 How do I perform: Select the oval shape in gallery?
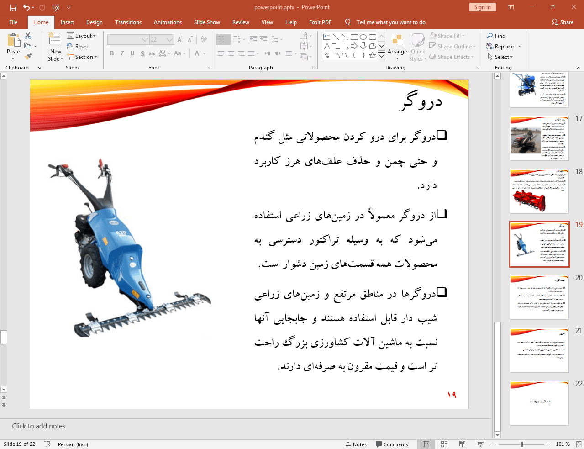click(x=363, y=37)
